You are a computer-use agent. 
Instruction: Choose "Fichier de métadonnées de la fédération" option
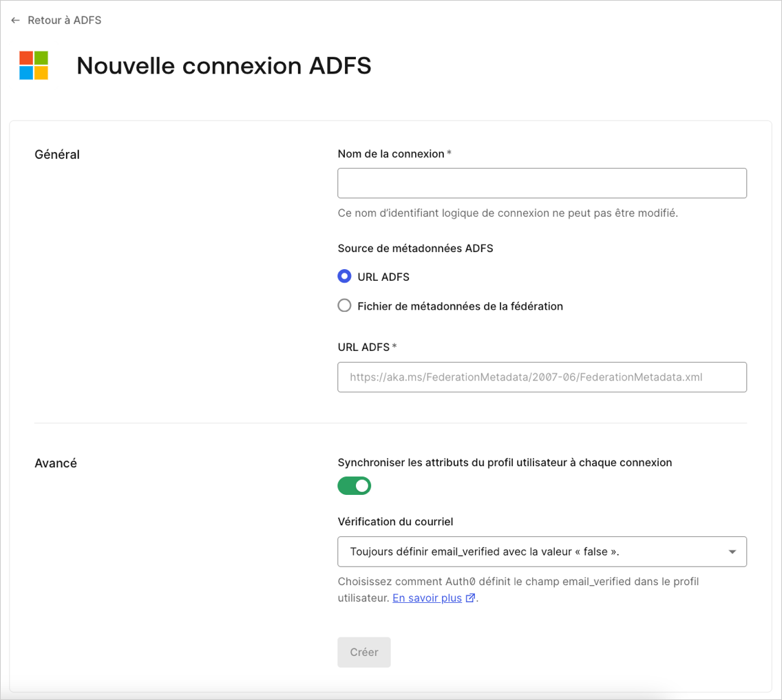(344, 305)
